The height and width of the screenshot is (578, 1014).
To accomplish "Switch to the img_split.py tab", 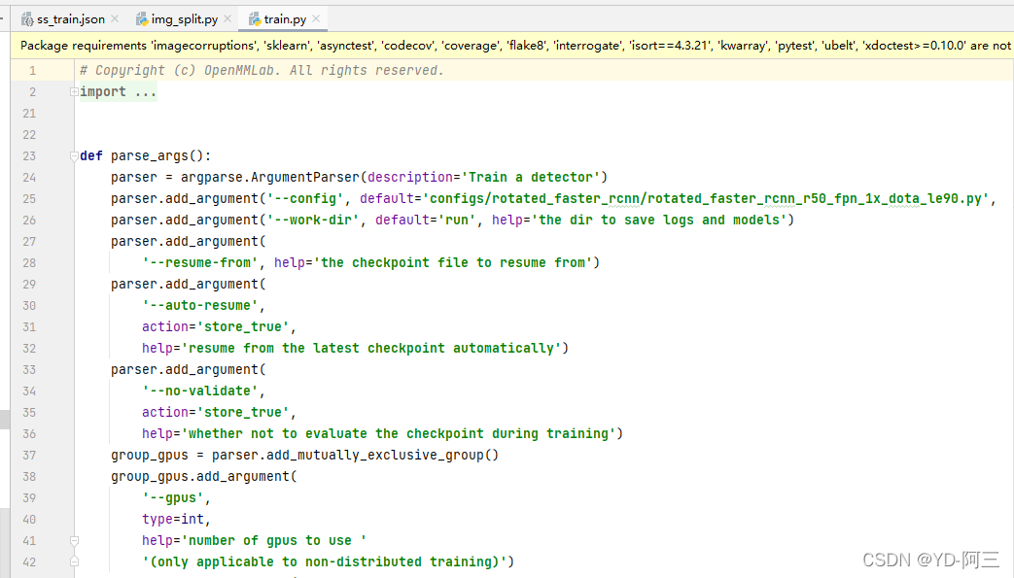I will point(185,19).
